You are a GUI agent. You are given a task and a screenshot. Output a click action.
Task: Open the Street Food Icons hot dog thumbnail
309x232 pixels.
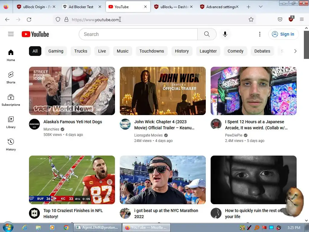point(72,91)
